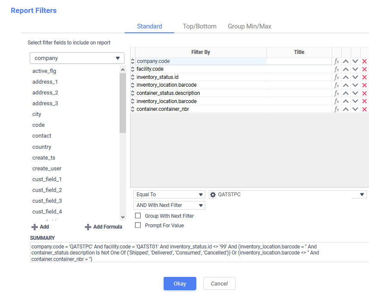Open the formula editor for company.code filter
The image size is (369, 292).
click(x=336, y=61)
